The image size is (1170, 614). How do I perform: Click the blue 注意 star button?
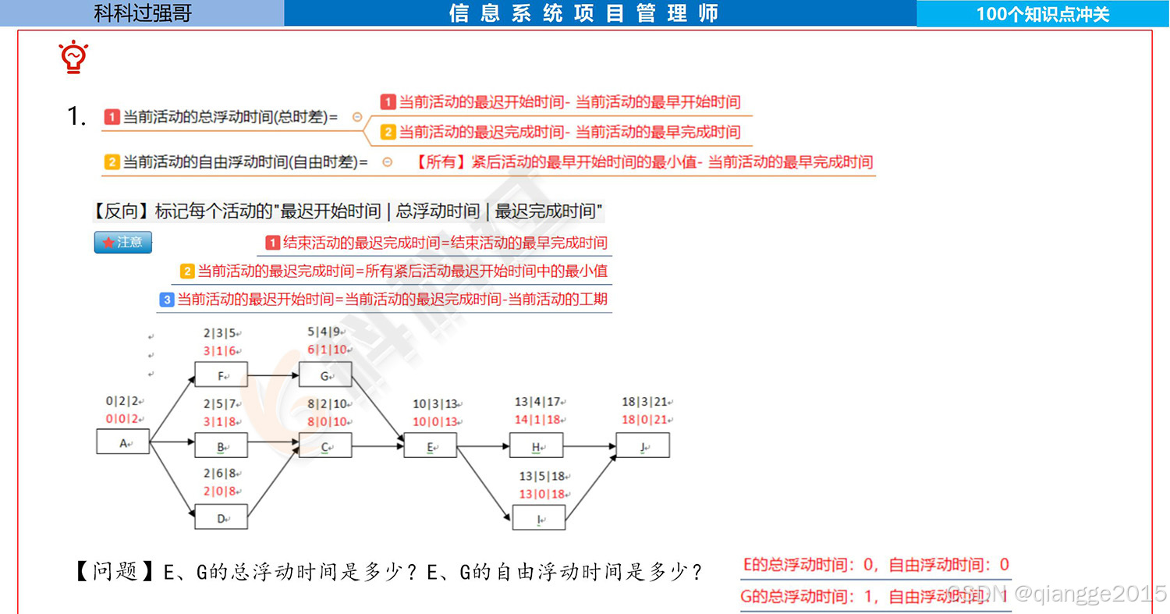tap(123, 242)
